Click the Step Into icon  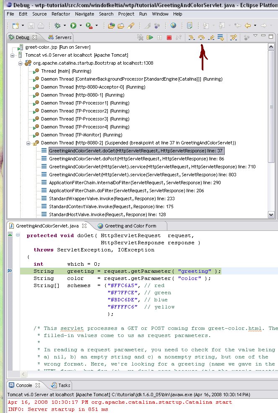[x=192, y=37]
